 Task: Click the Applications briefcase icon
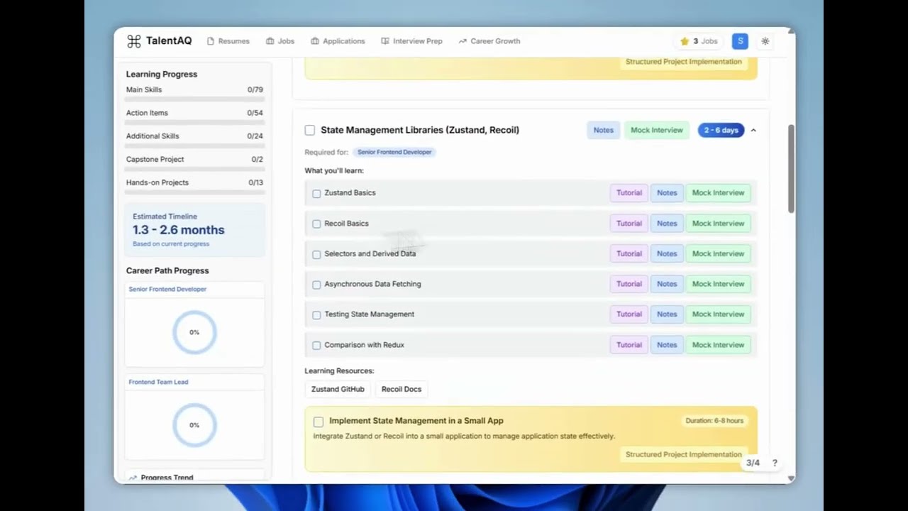315,41
